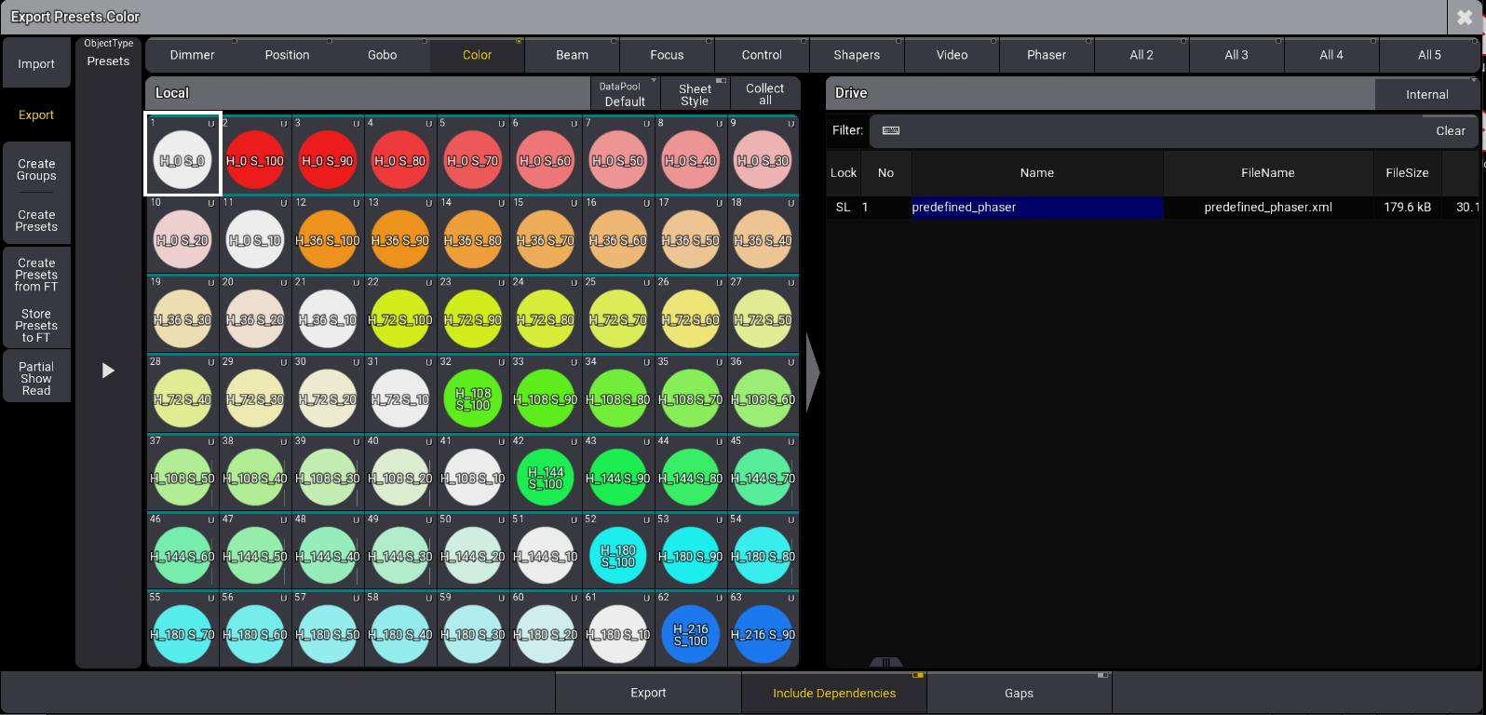Click the keyboard icon in Filter field
The image size is (1486, 715).
pyautogui.click(x=890, y=130)
